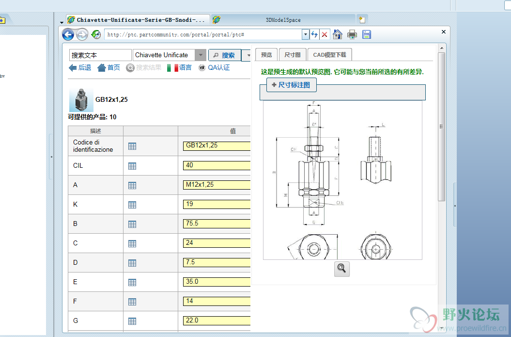Viewport: 511px width, 337px height.
Task: Switch to the 尺寸图 tab
Action: (x=292, y=55)
